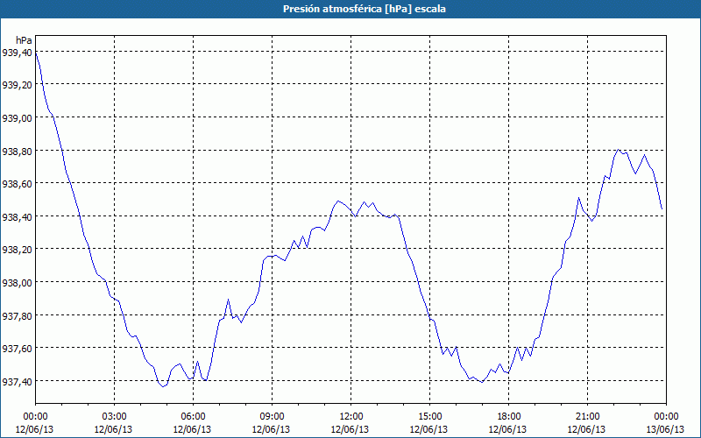The image size is (701, 438).
Task: Click the 938,00 y-axis value
Action: tap(17, 283)
